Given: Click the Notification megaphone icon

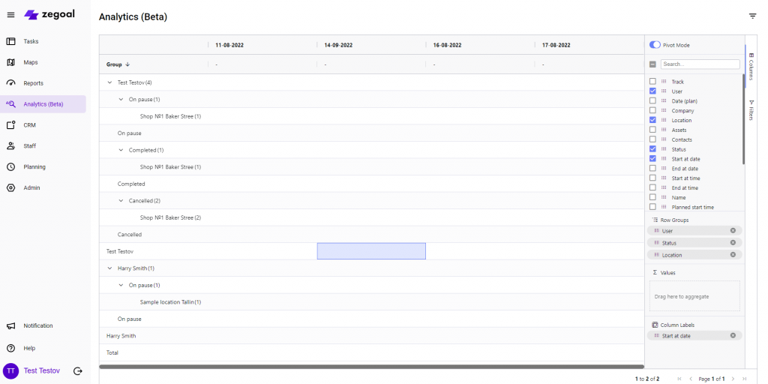Looking at the screenshot, I should [x=10, y=325].
